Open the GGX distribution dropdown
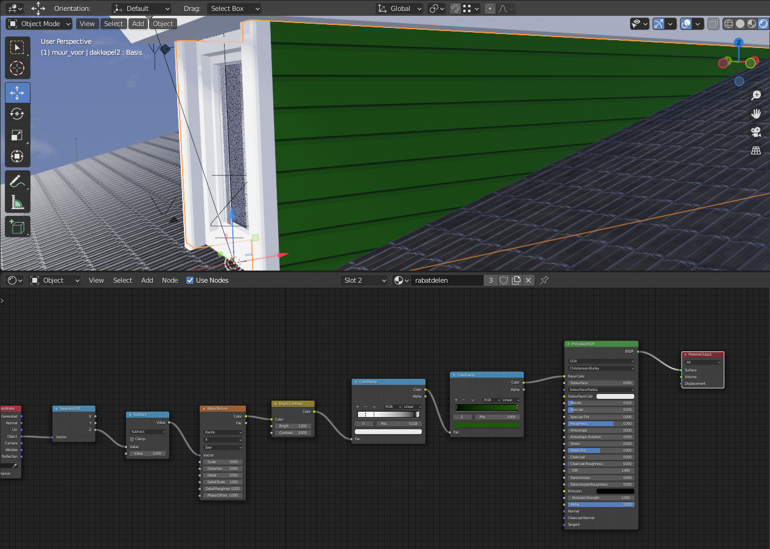The width and height of the screenshot is (770, 549). click(x=601, y=361)
